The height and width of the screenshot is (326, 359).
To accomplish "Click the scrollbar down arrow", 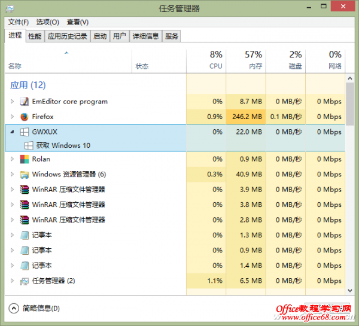I will tap(350, 291).
